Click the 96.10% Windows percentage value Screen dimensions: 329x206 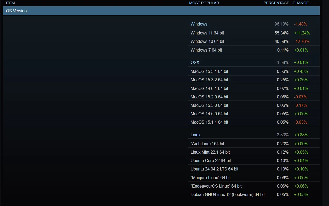click(x=282, y=24)
